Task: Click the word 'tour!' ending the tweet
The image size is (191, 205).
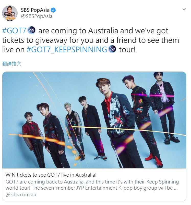Action: point(127,50)
